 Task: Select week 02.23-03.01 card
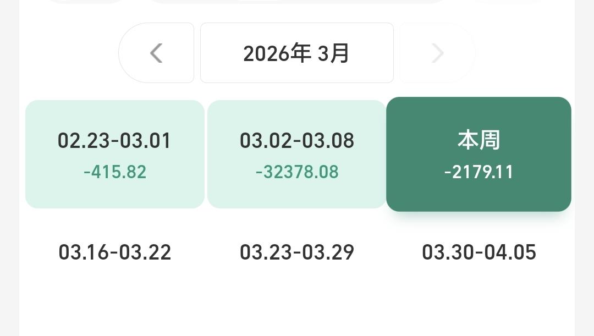115,154
